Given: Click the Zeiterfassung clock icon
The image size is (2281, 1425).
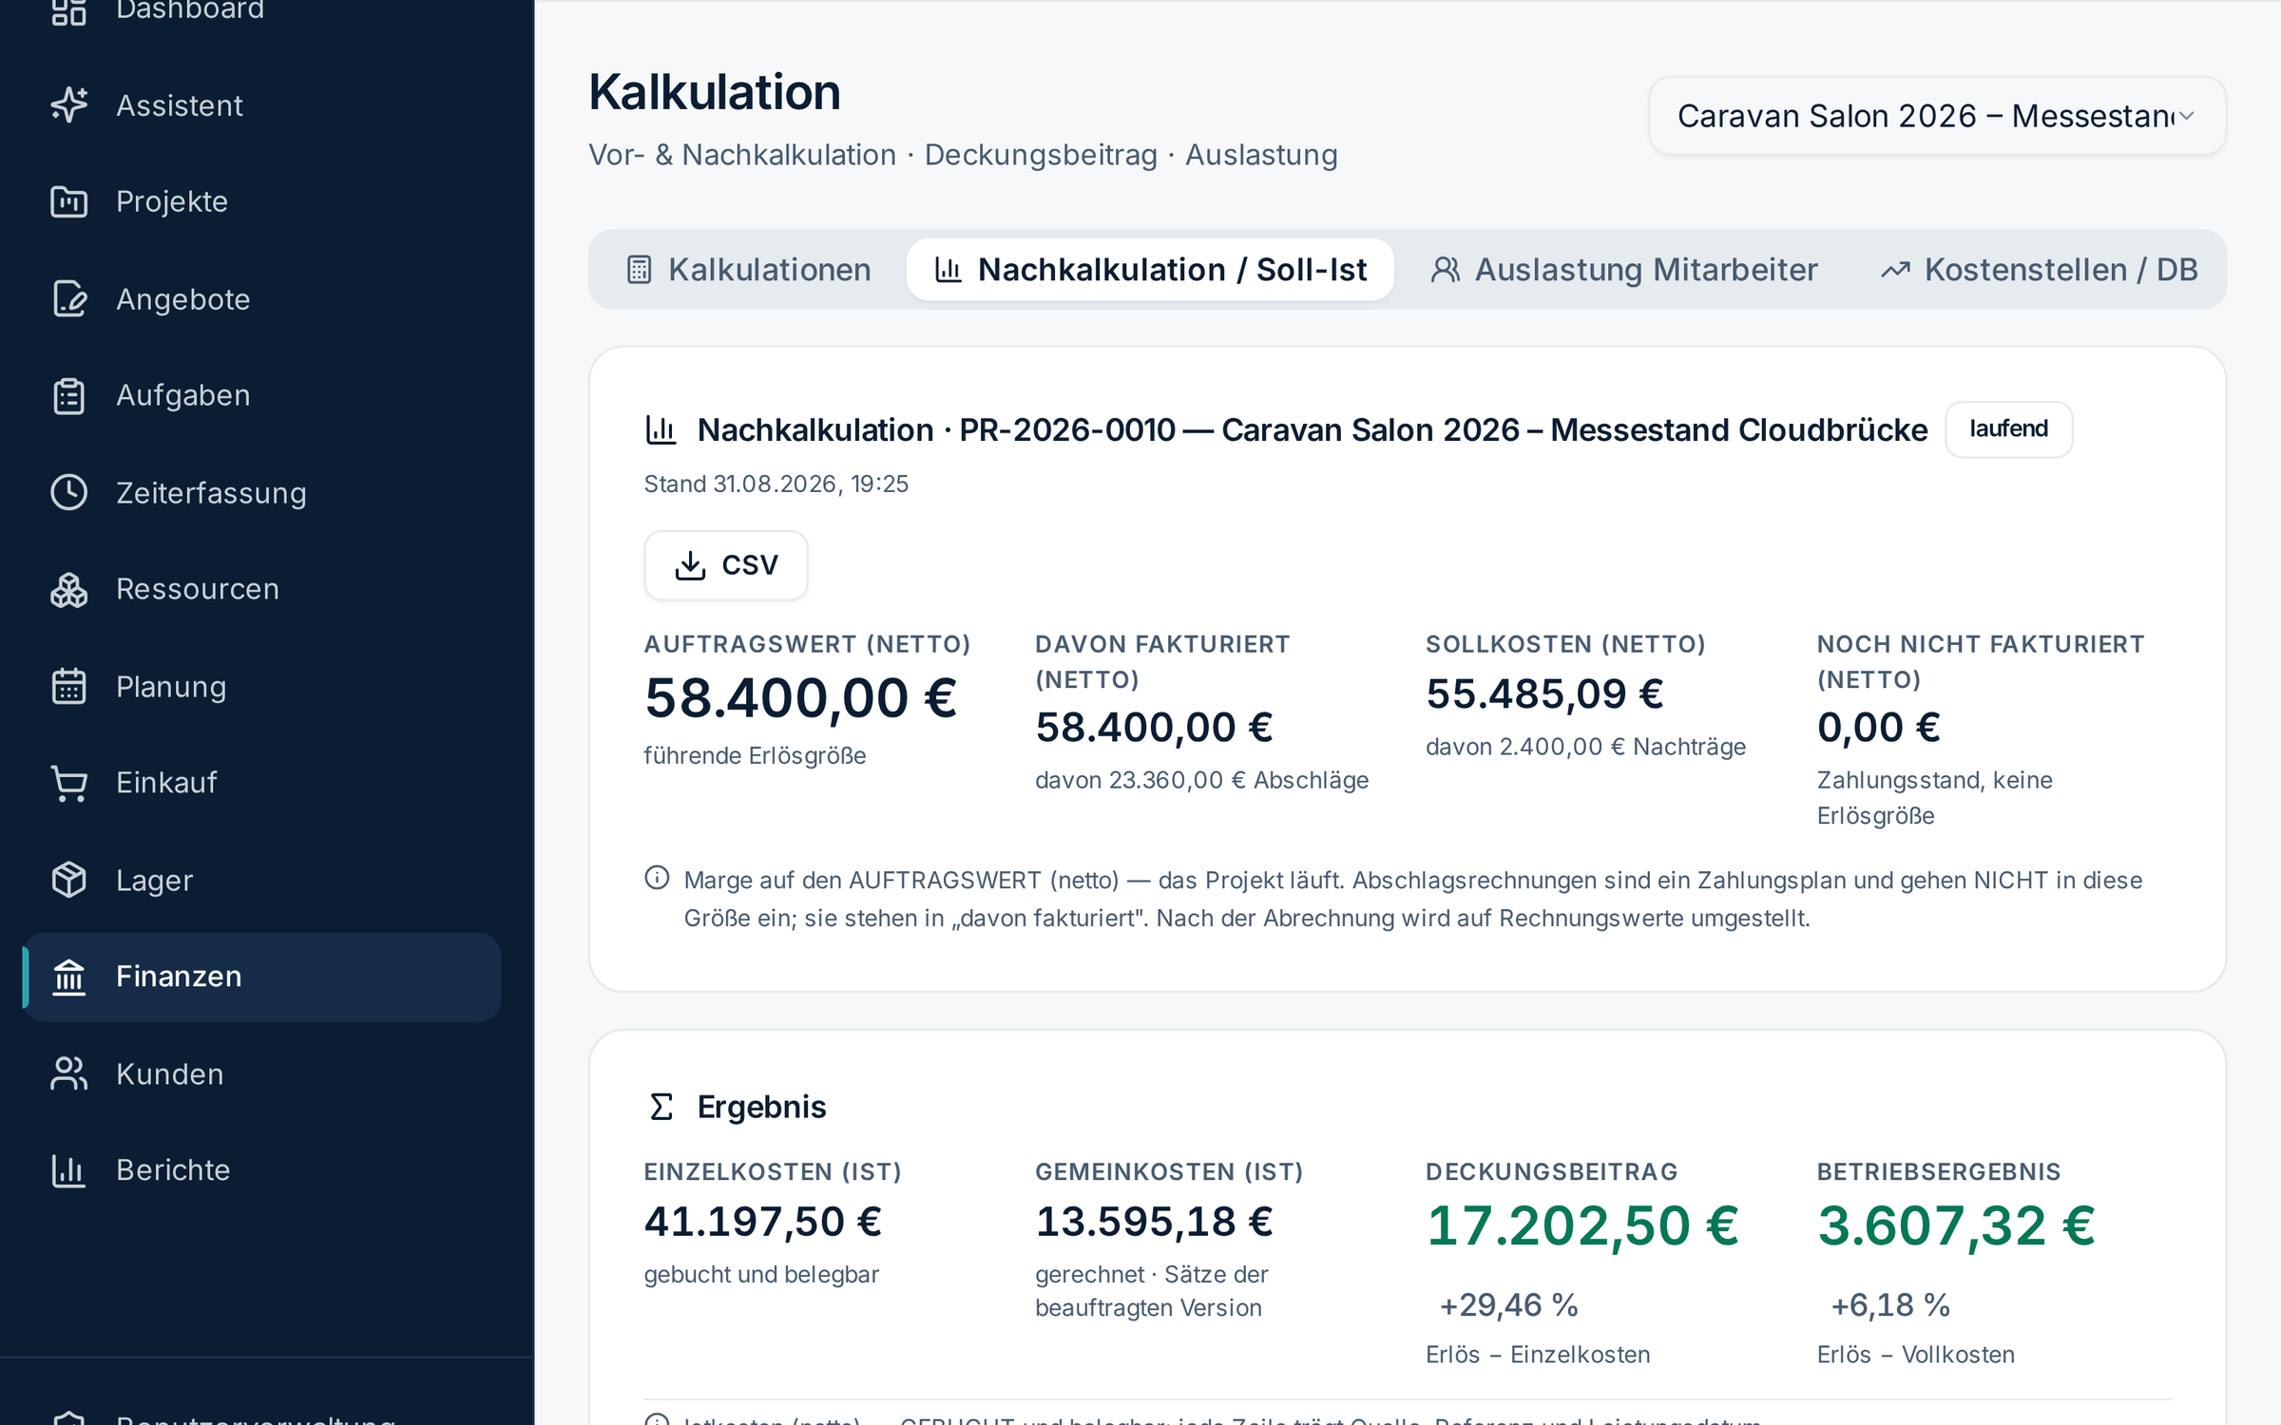Looking at the screenshot, I should pos(69,492).
